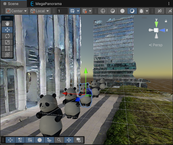Select the Rotate tool
This screenshot has height=145, width=173.
(x=7, y=36)
